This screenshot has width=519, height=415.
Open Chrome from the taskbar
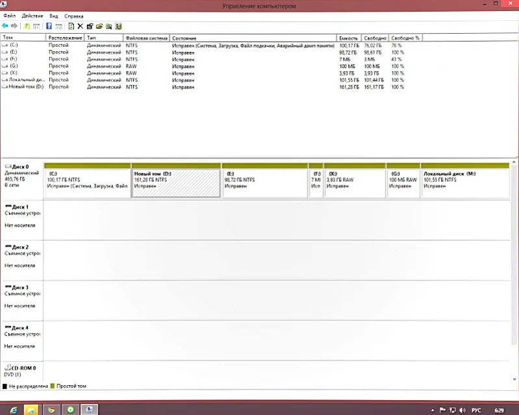tap(51, 410)
